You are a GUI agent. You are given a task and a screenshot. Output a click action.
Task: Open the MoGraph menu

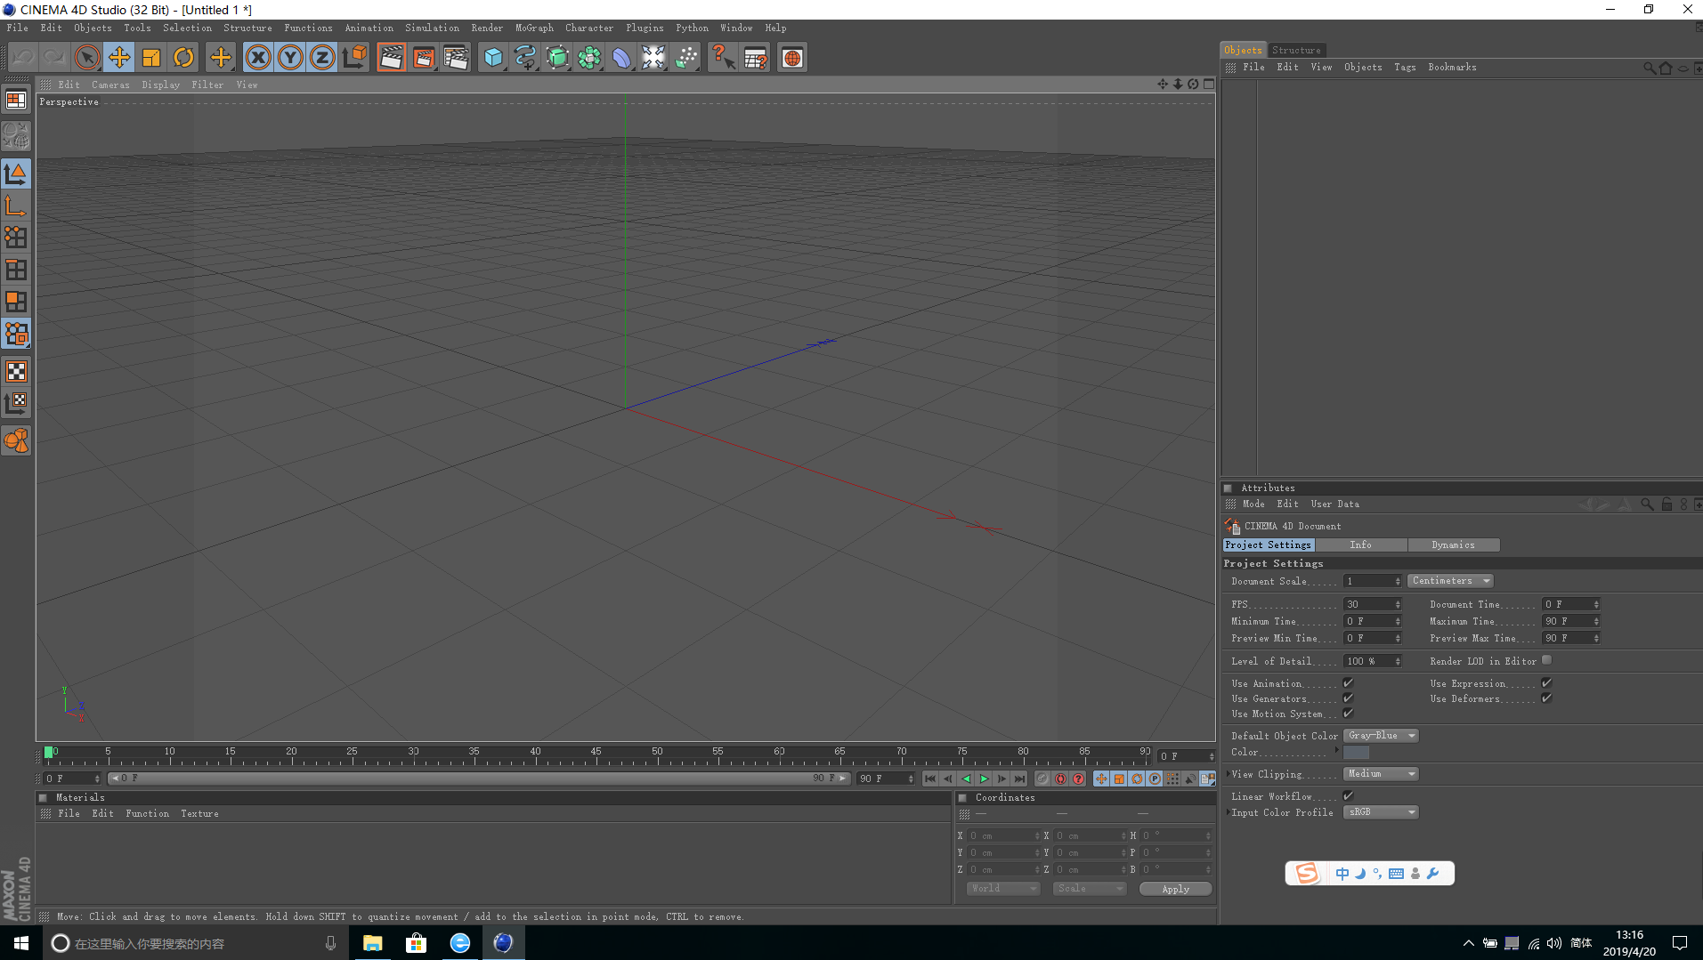click(534, 28)
